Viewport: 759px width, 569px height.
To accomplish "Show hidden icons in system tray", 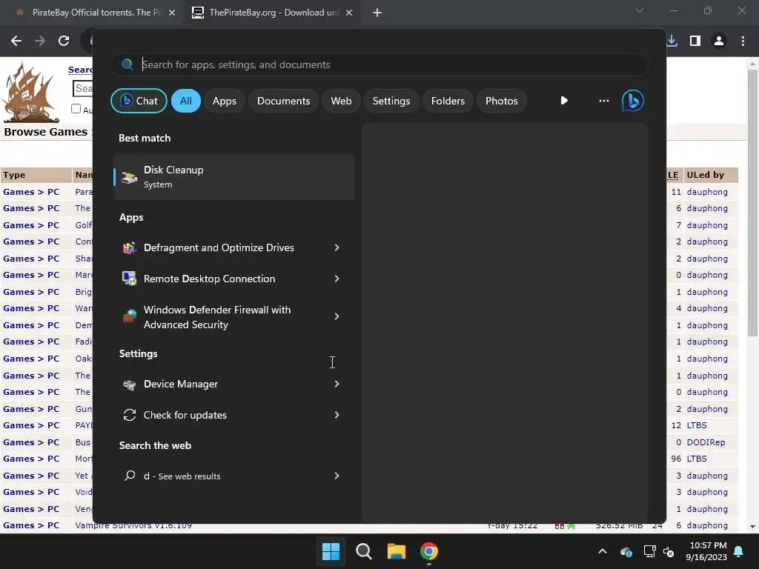I will click(603, 551).
